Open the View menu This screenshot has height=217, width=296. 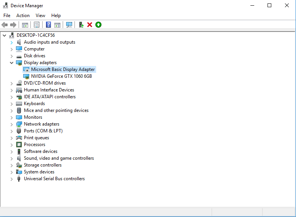click(40, 16)
